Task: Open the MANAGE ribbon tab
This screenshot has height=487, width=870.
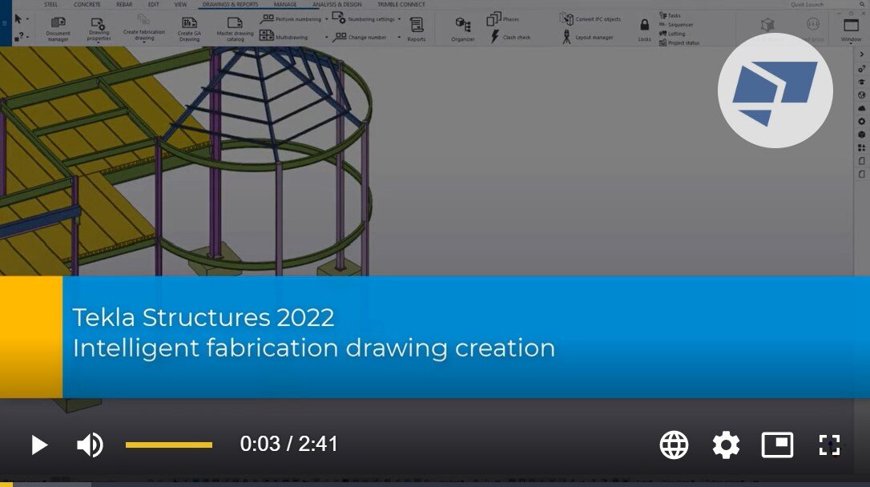Action: [285, 5]
